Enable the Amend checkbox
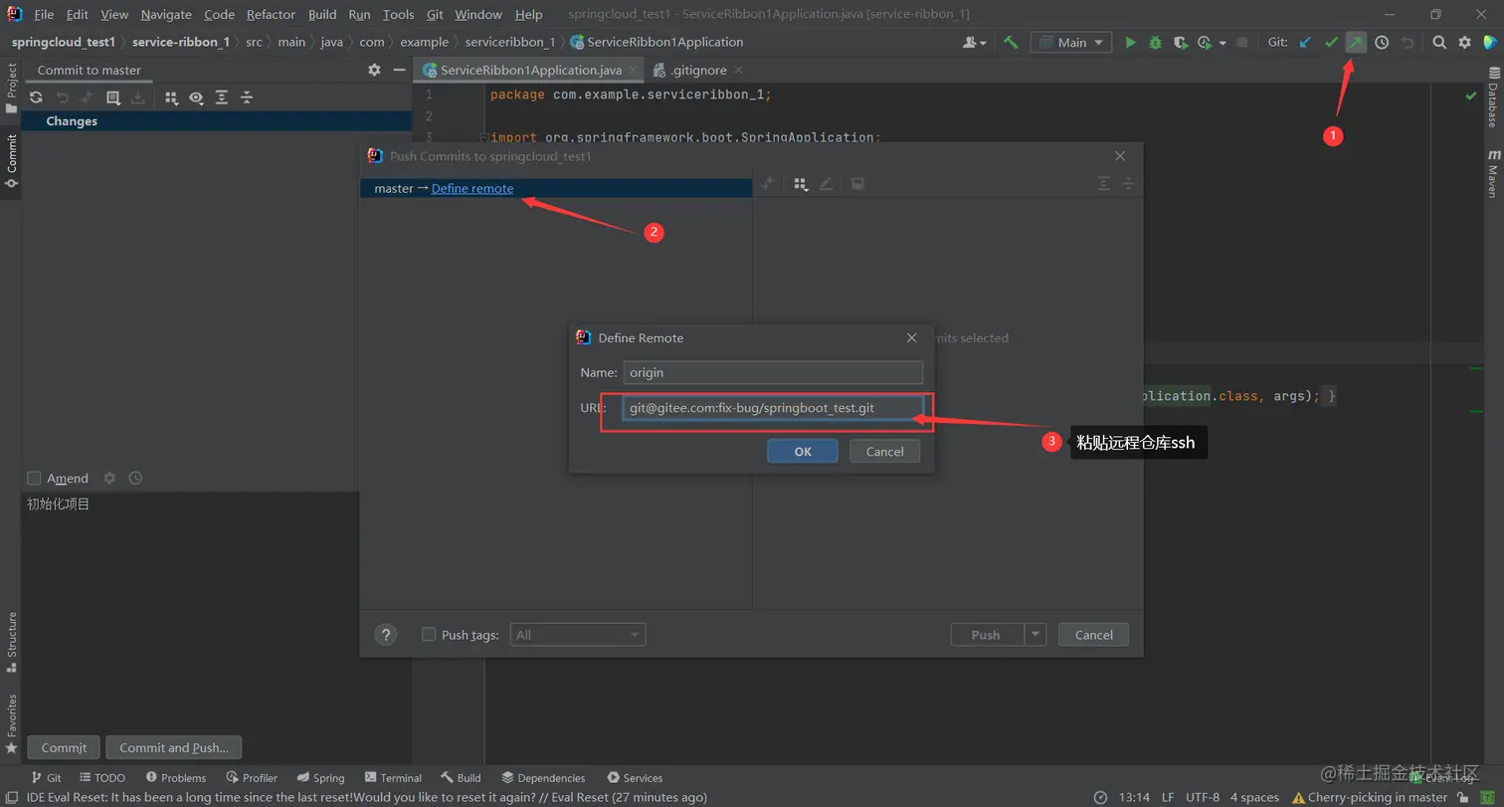This screenshot has height=807, width=1504. 34,478
